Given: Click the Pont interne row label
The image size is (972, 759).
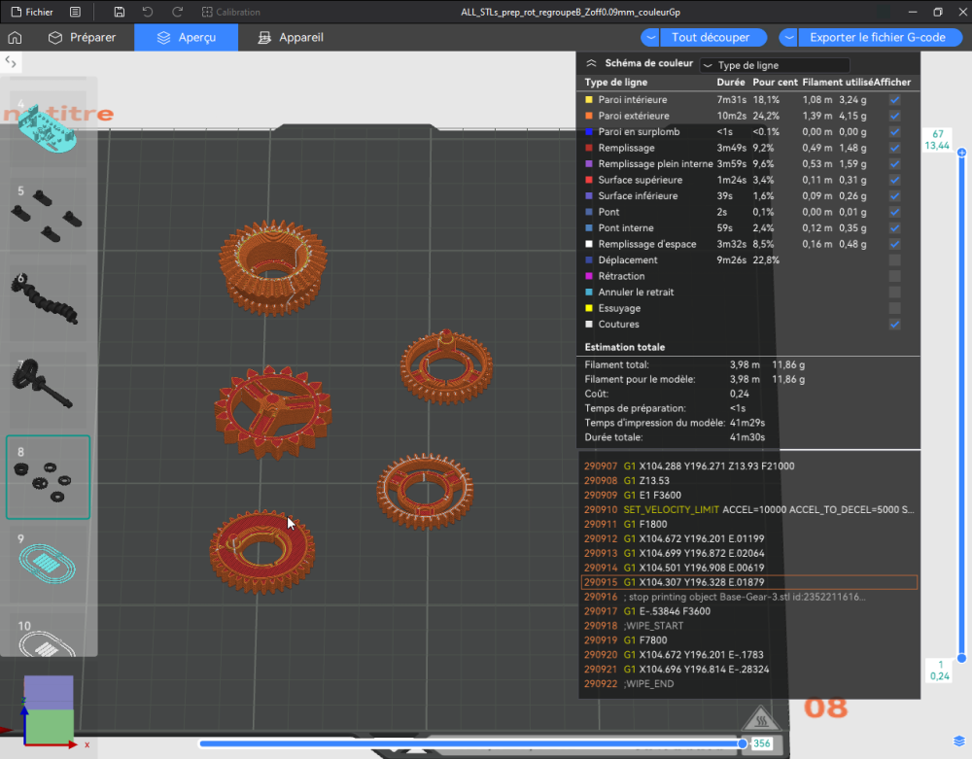Looking at the screenshot, I should click(625, 228).
